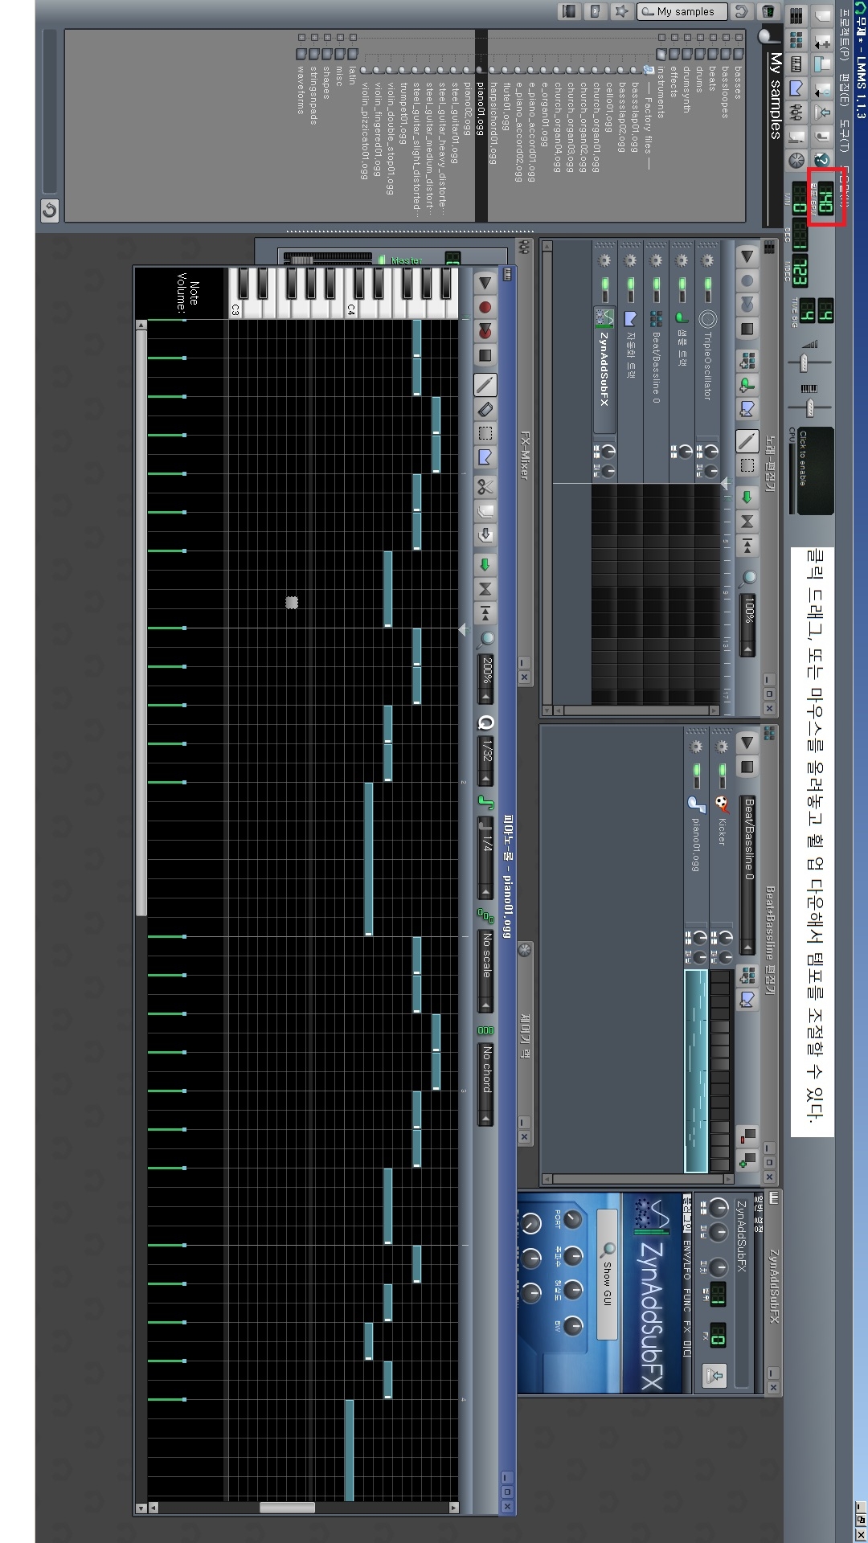Viewport: 868px width, 1543px height.
Task: Click the Show GUI button
Action: pyautogui.click(x=607, y=1275)
